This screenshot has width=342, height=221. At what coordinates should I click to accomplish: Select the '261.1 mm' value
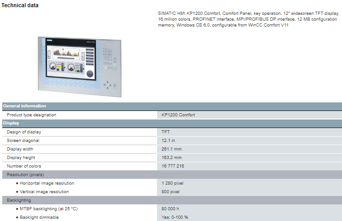pyautogui.click(x=171, y=149)
